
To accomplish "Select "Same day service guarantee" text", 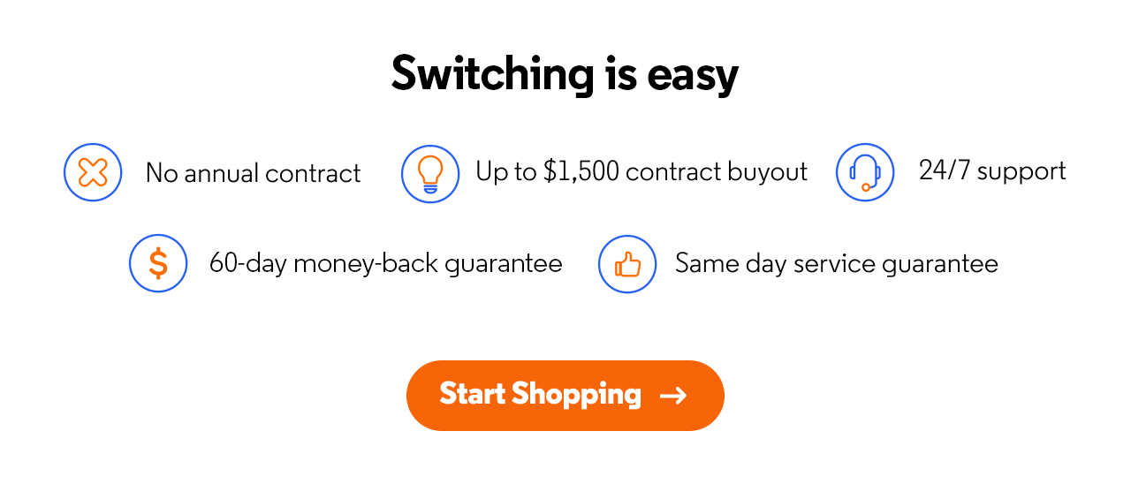I will click(x=836, y=263).
